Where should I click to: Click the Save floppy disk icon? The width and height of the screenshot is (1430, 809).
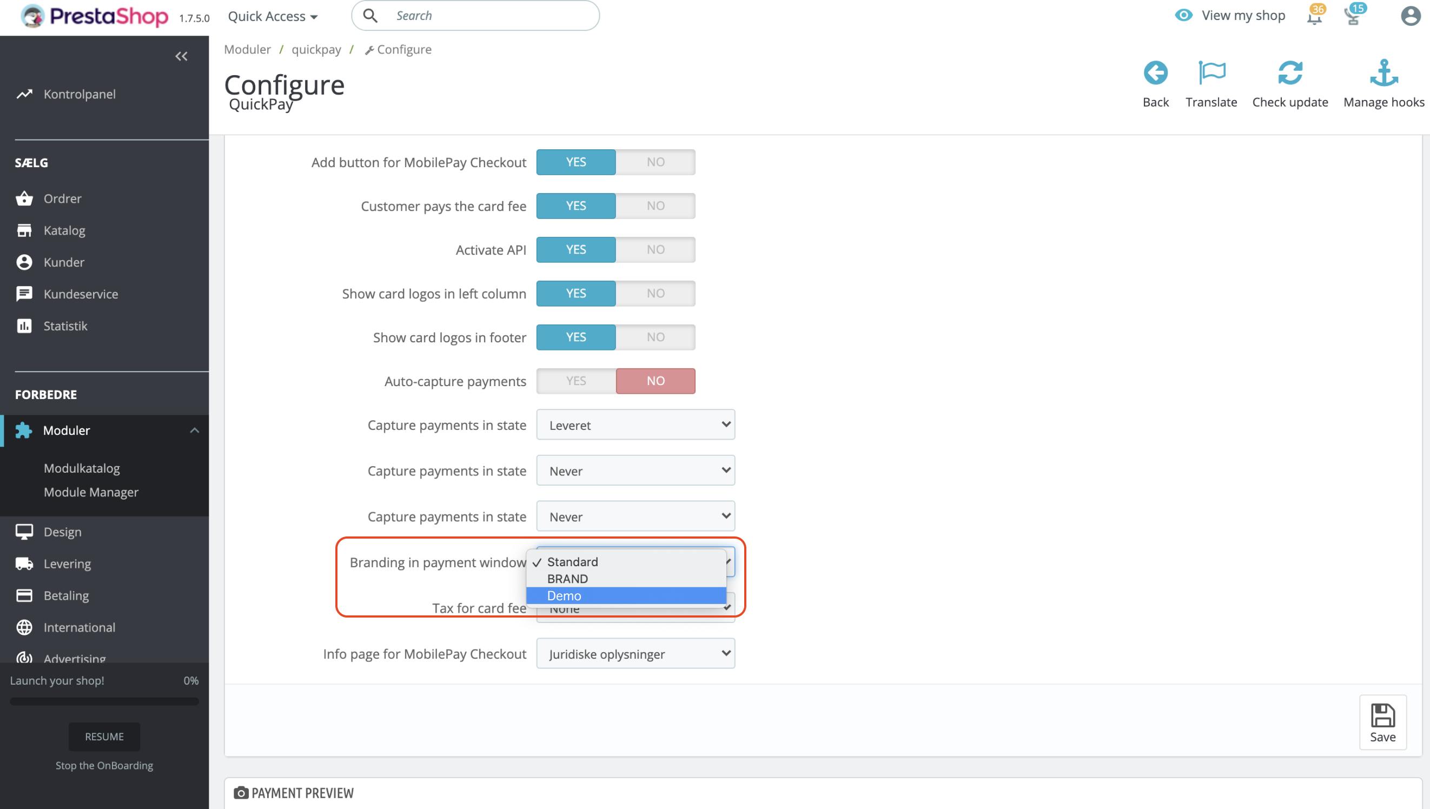(x=1382, y=715)
